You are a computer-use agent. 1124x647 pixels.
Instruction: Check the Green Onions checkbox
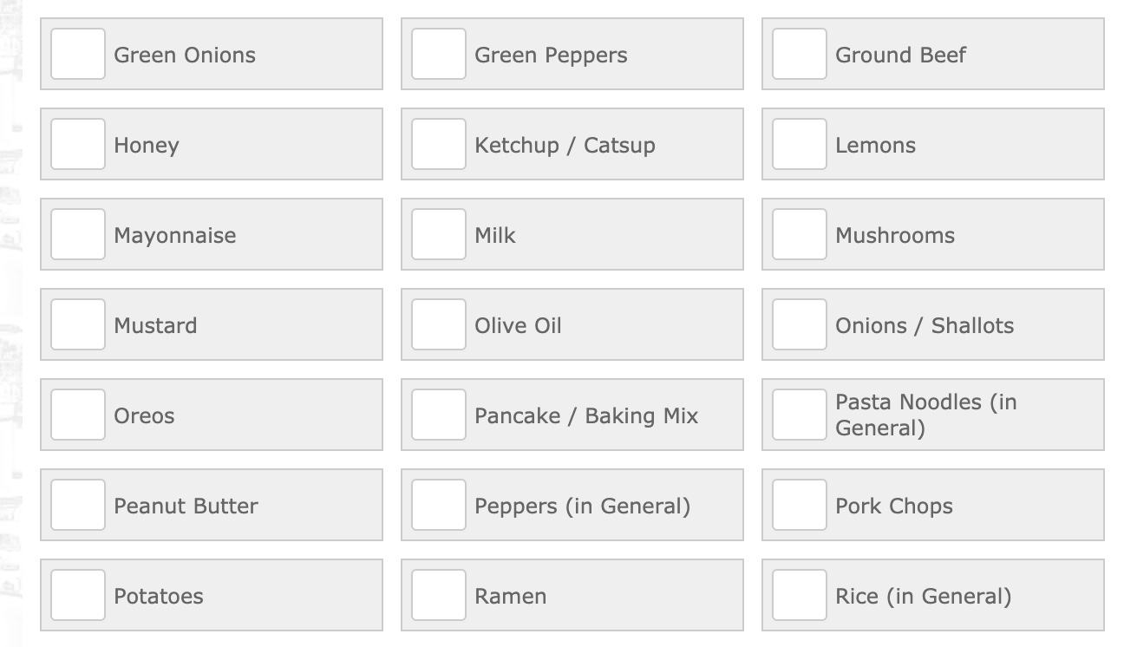pos(78,54)
